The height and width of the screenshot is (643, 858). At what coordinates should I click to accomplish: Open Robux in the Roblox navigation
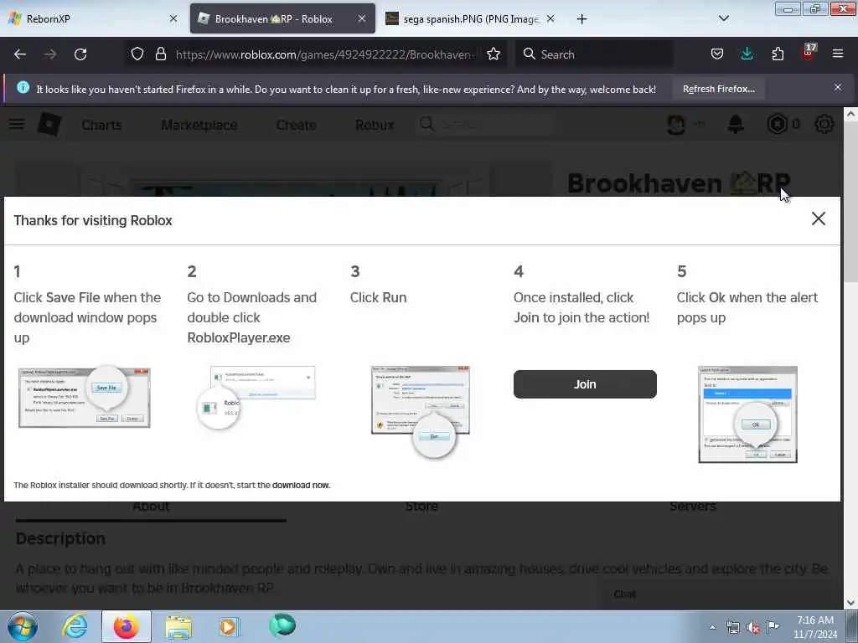click(375, 126)
